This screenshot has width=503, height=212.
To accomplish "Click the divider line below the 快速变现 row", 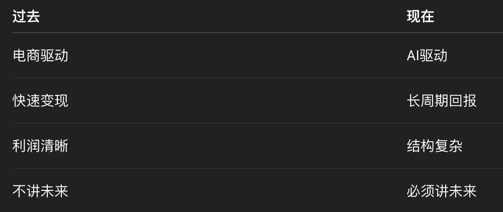I will click(251, 123).
